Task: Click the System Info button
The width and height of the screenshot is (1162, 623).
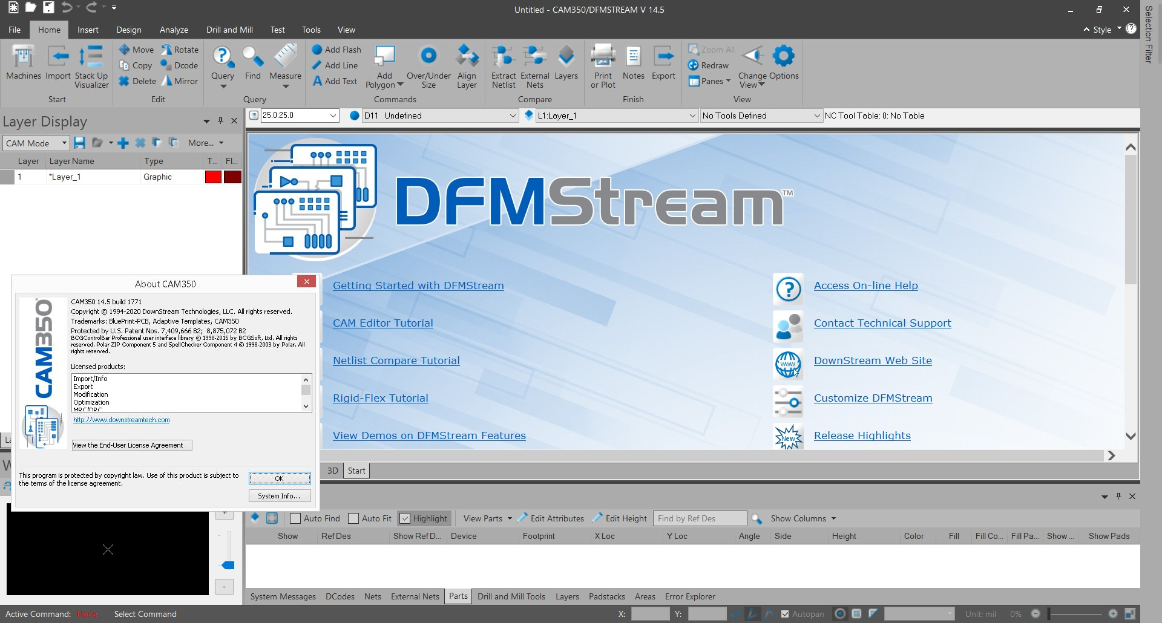Action: [280, 496]
